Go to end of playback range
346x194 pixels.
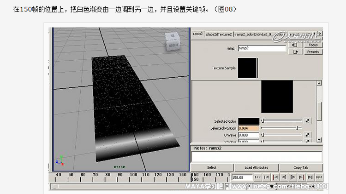click(x=319, y=177)
